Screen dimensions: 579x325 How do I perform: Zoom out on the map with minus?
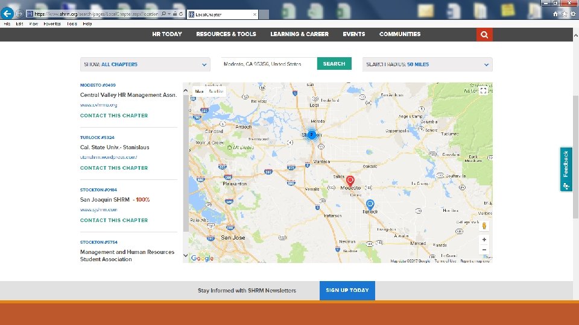484,250
